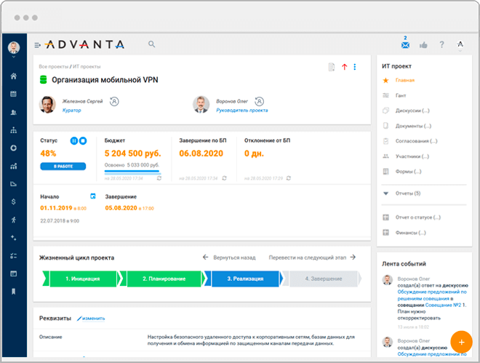Open the calendar icon in left sidebar

(13, 94)
